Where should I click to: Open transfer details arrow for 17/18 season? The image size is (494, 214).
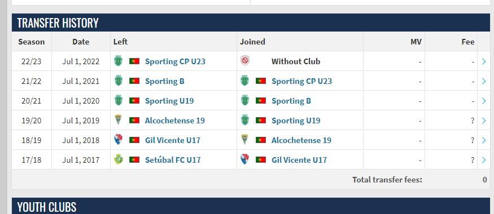(484, 160)
